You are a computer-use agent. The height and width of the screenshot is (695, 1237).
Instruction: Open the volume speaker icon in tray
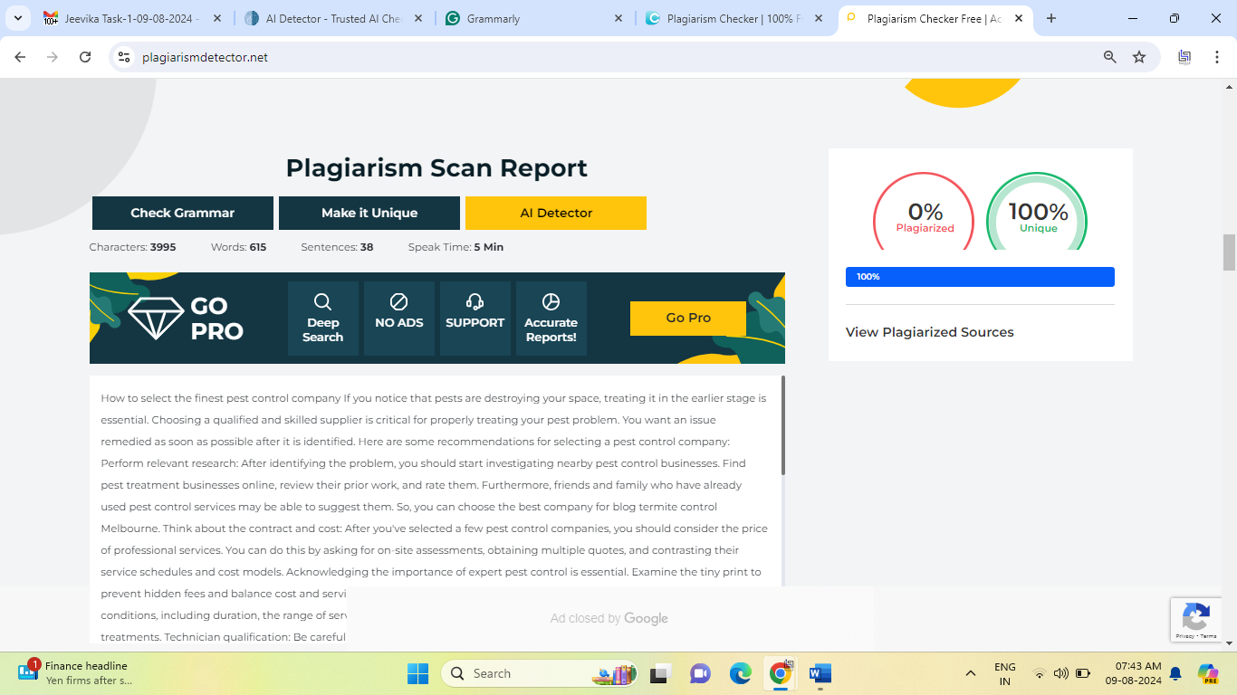tap(1061, 673)
